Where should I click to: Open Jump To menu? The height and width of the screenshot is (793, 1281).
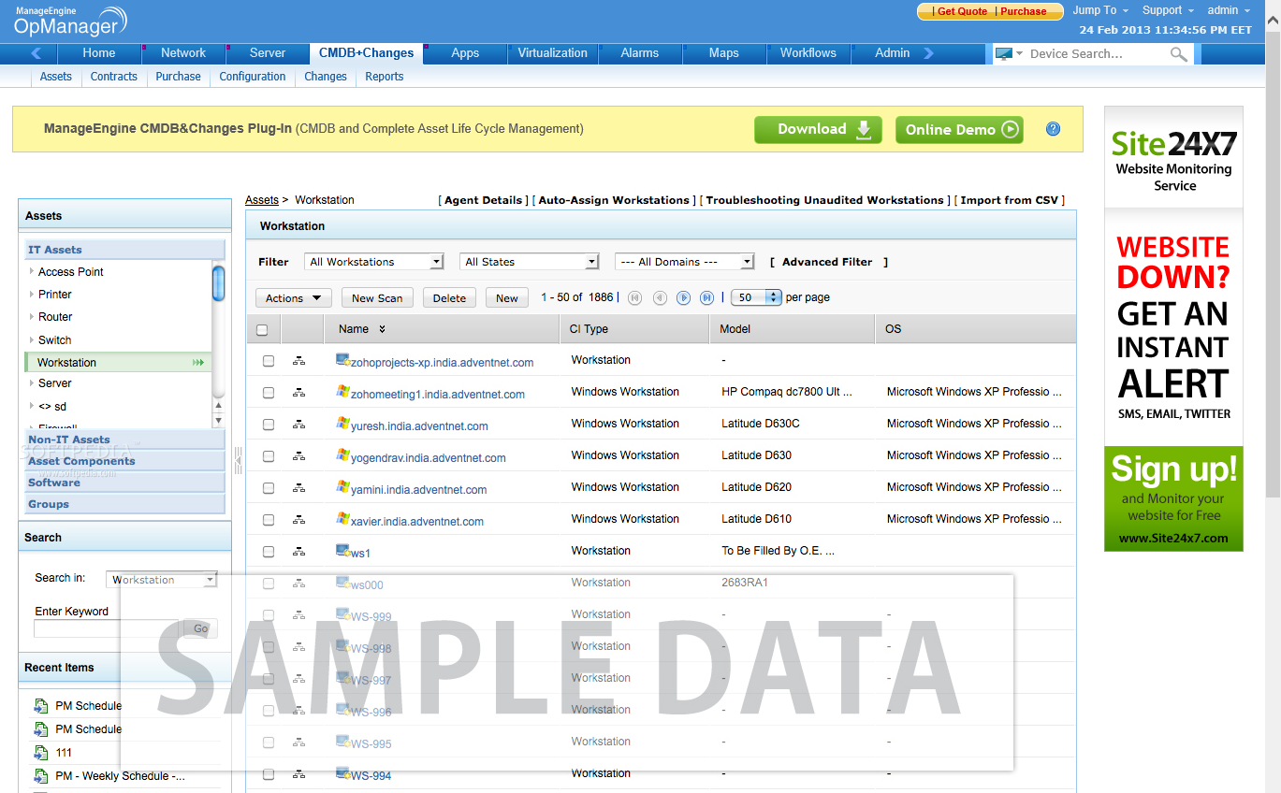tap(1100, 10)
